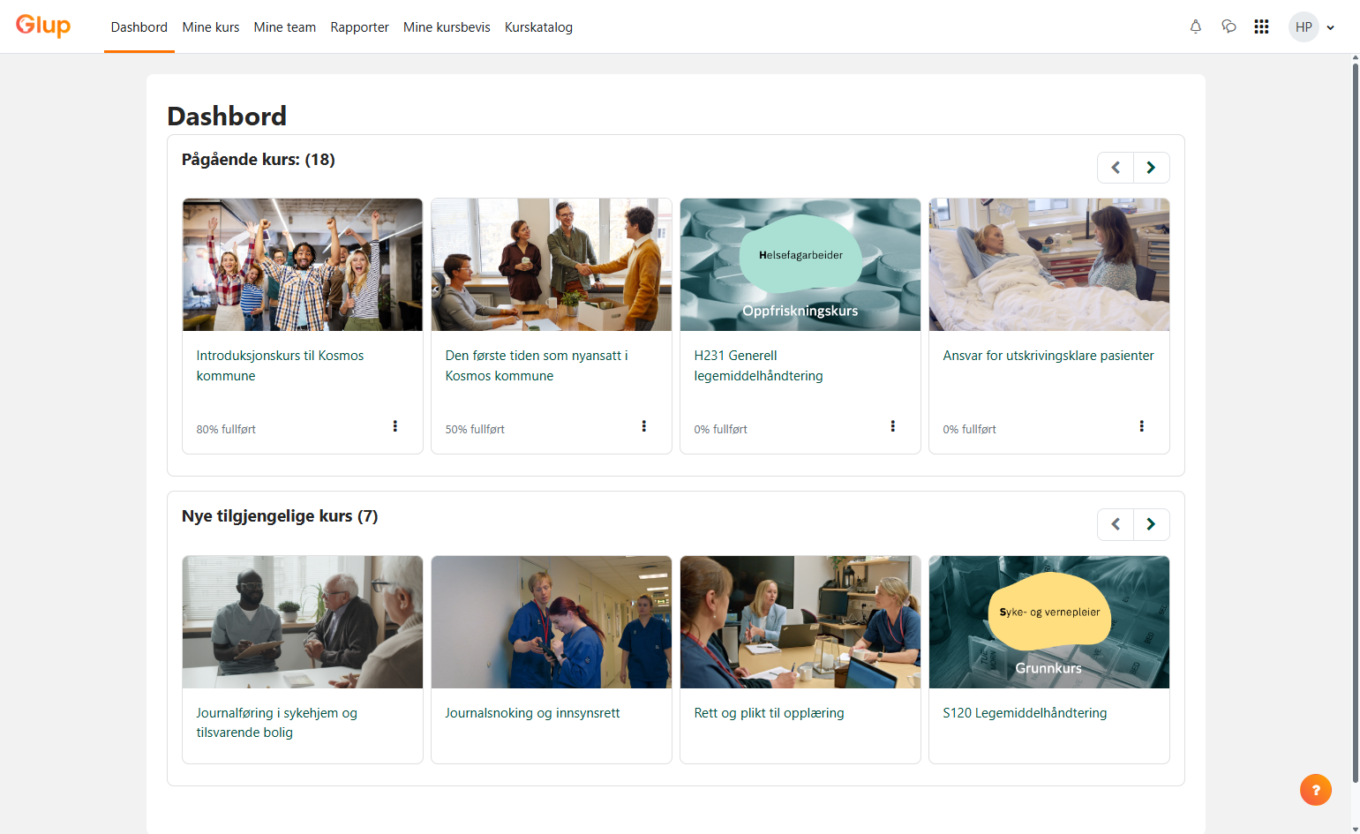Viewport: 1360px width, 834px height.
Task: Show next courses in Nye tilgjengelige kurs
Action: [x=1151, y=524]
